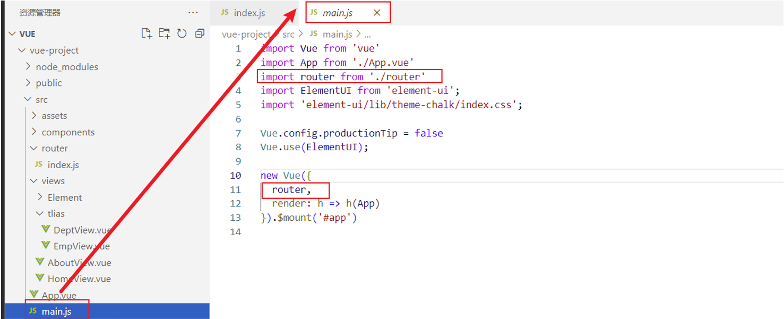The image size is (784, 319).
Task: Click the explorer panel title 资源管理器
Action: [40, 12]
